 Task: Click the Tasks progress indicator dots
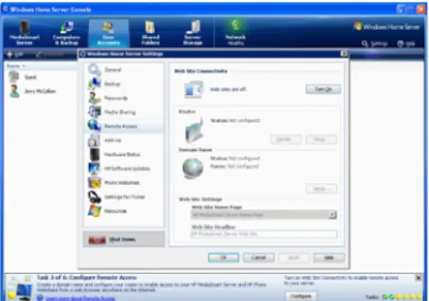pos(402,297)
